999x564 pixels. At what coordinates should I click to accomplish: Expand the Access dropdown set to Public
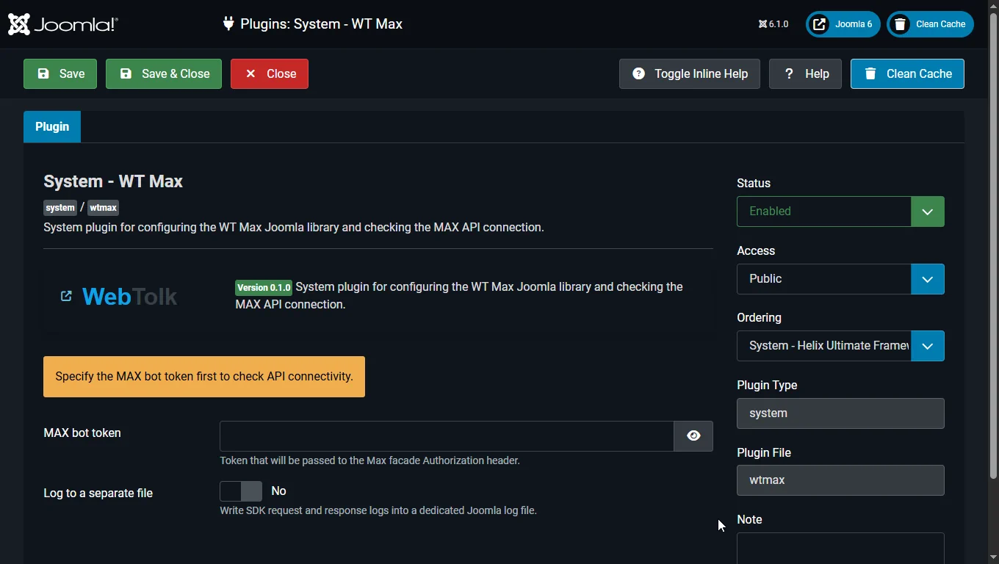(840, 279)
